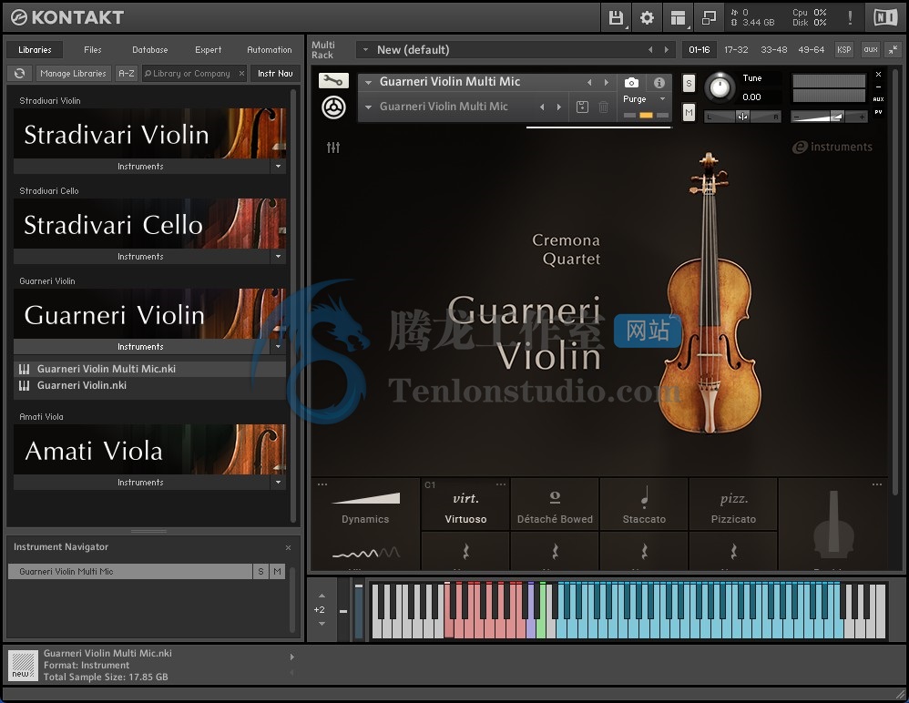Open the instrument name dropdown arrow
The image size is (909, 703).
tap(368, 82)
